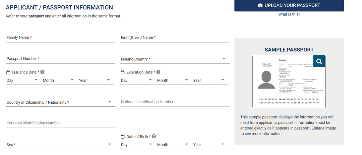Open the Sex dropdown
Image resolution: width=362 pixels, height=155 pixels.
tap(59, 145)
